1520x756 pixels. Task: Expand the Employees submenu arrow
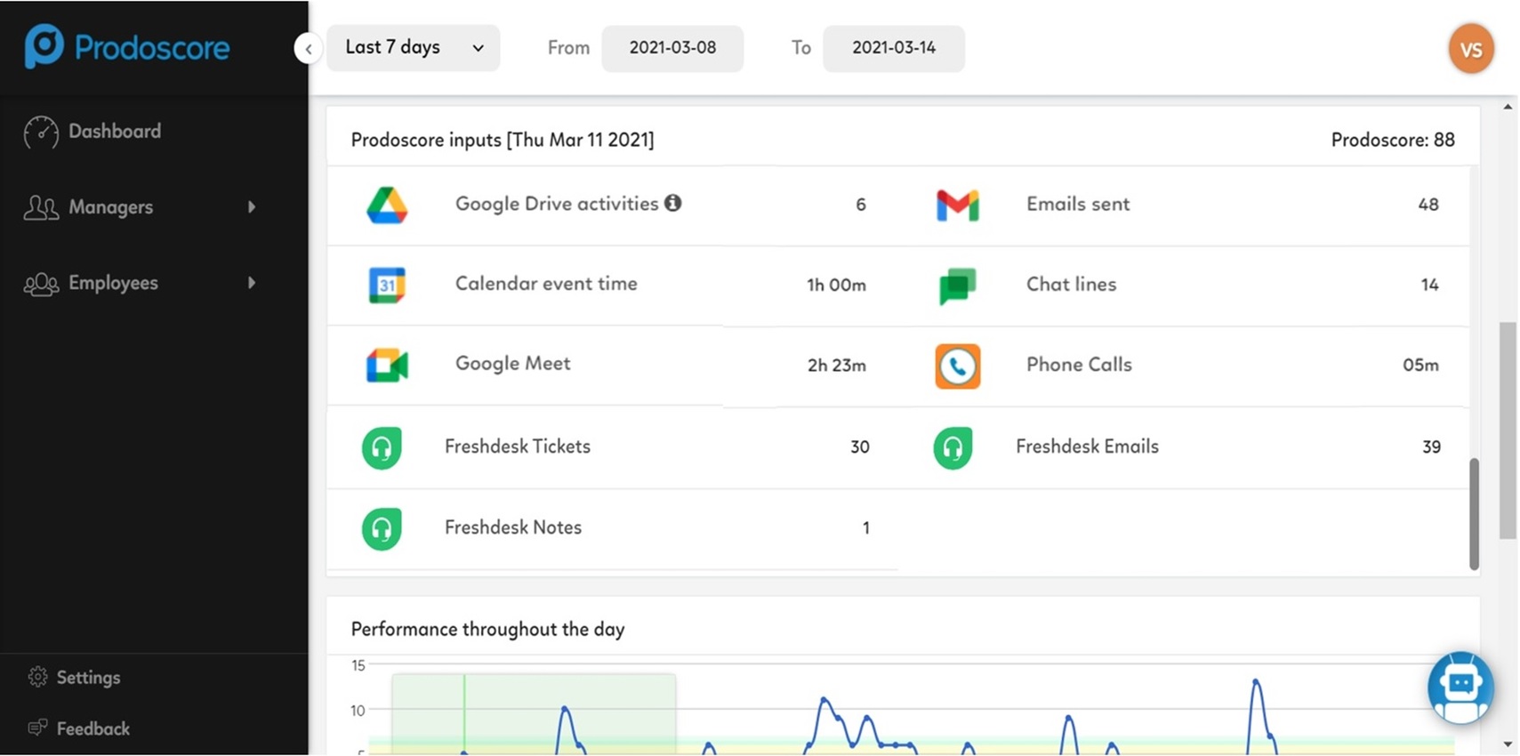[x=252, y=283]
